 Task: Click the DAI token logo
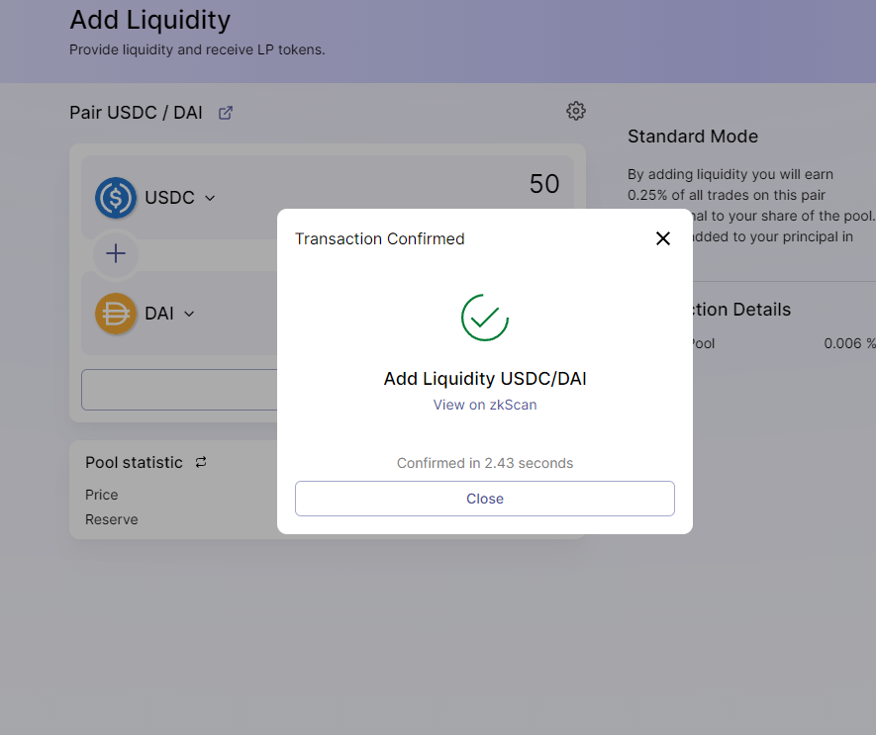pos(116,314)
